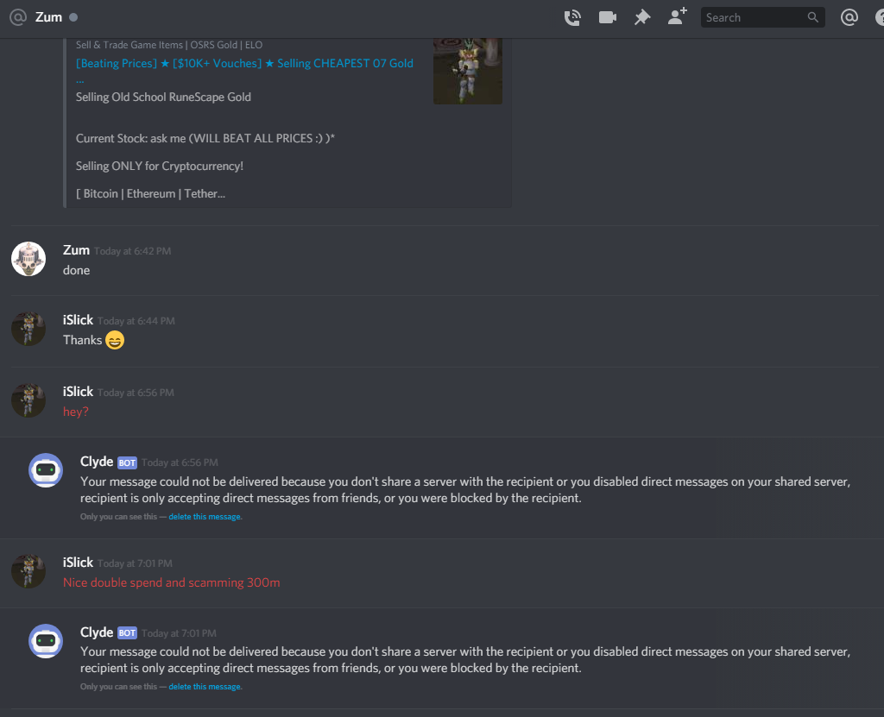Click Zum's offline status dot
The height and width of the screenshot is (717, 884).
coord(73,17)
